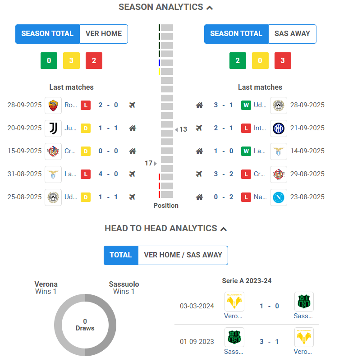The width and height of the screenshot is (339, 362).
Task: Click the away plane icon for Roma match
Action: (132, 105)
